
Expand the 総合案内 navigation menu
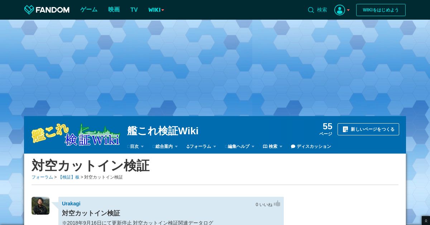(x=165, y=146)
